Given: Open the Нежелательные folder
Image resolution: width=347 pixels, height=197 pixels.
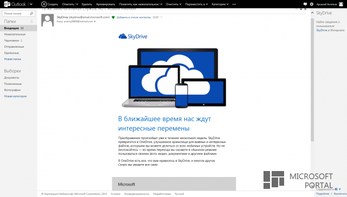Looking at the screenshot, I should pyautogui.click(x=15, y=34).
